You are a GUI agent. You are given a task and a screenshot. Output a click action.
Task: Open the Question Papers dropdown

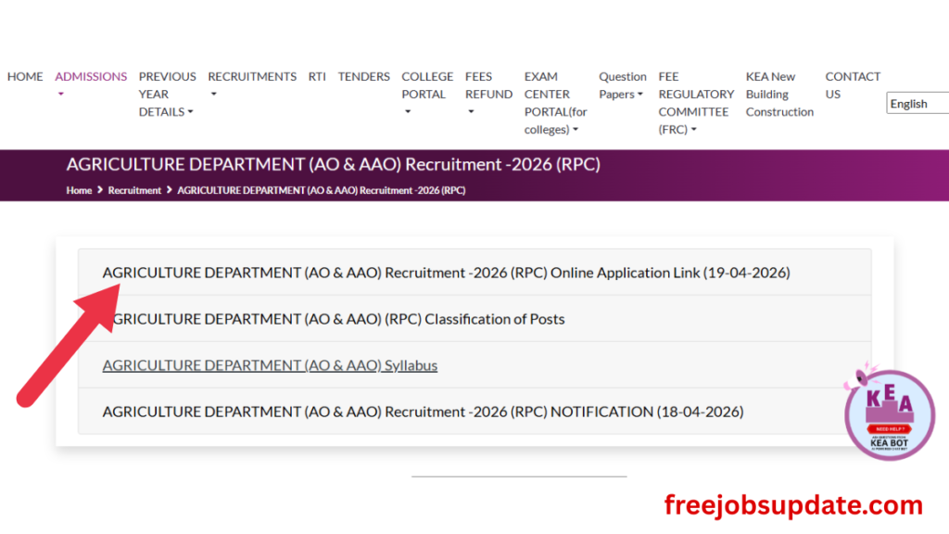point(622,85)
